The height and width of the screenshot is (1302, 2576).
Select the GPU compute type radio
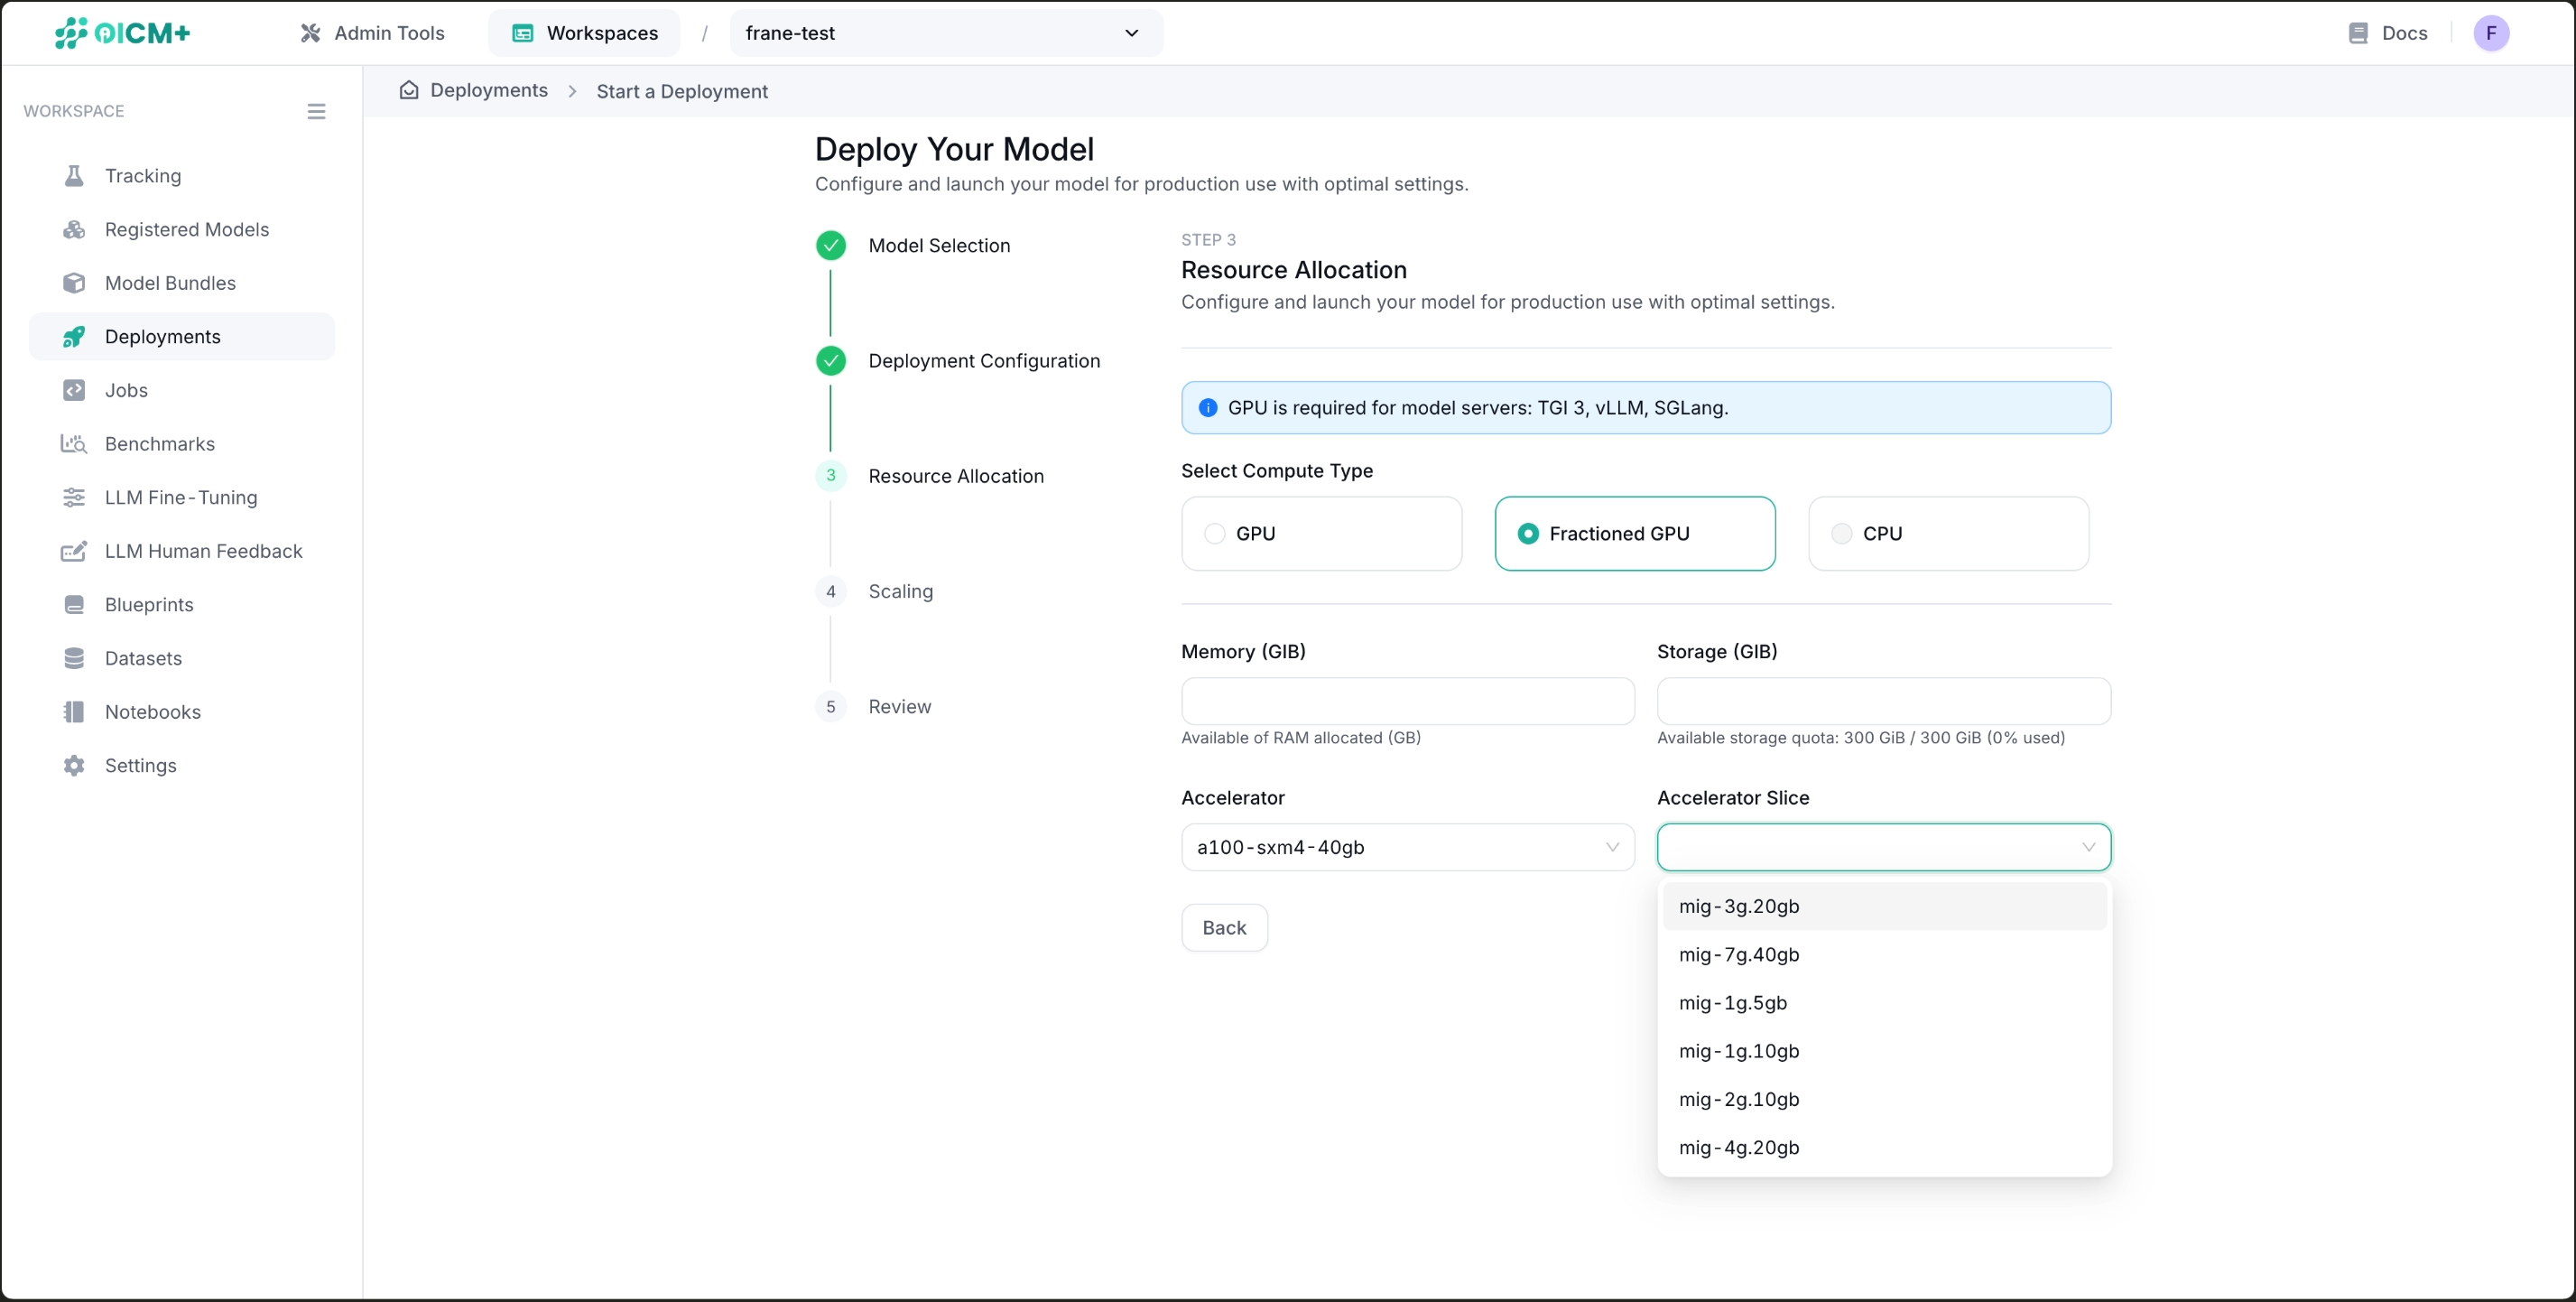(x=1214, y=534)
